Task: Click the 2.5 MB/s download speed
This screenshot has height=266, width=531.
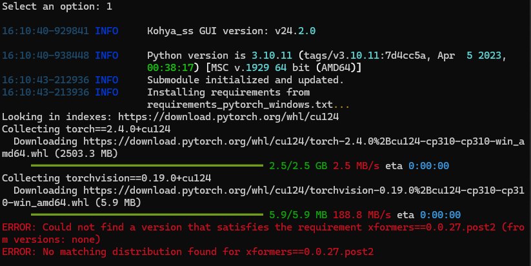Action: 356,166
